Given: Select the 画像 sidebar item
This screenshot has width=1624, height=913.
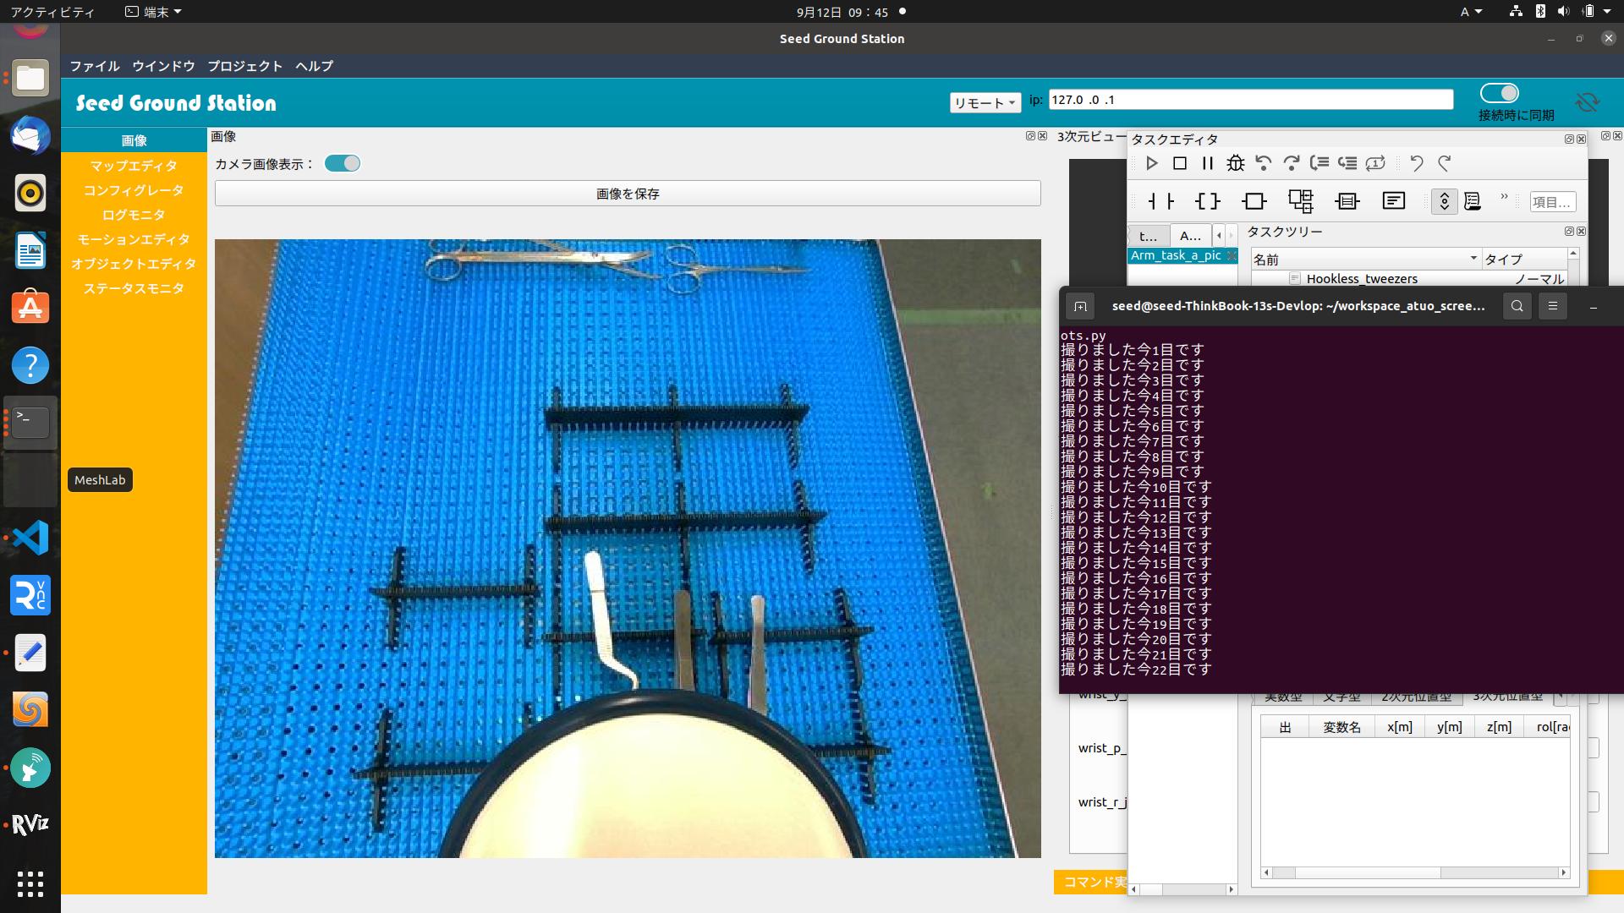Looking at the screenshot, I should coord(134,140).
